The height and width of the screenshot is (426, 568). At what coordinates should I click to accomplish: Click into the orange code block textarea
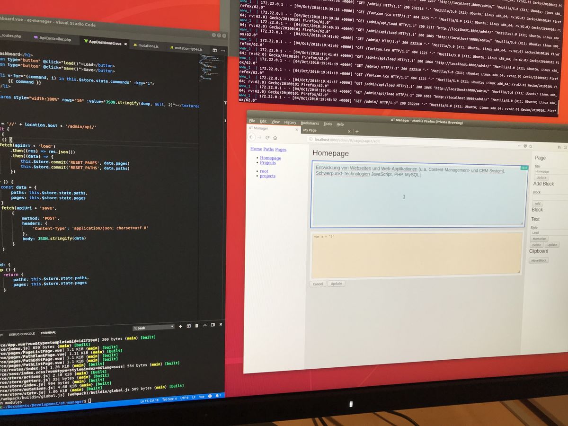[x=417, y=255]
